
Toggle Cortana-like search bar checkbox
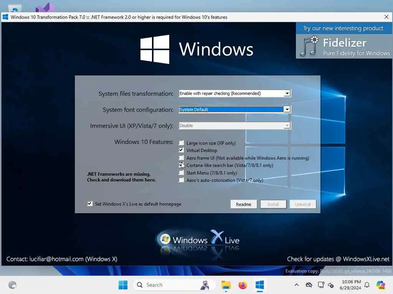coord(181,165)
